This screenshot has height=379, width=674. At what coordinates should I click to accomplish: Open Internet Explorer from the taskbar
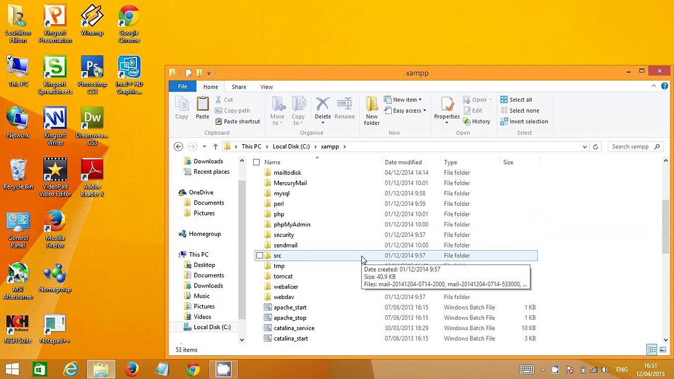point(71,370)
